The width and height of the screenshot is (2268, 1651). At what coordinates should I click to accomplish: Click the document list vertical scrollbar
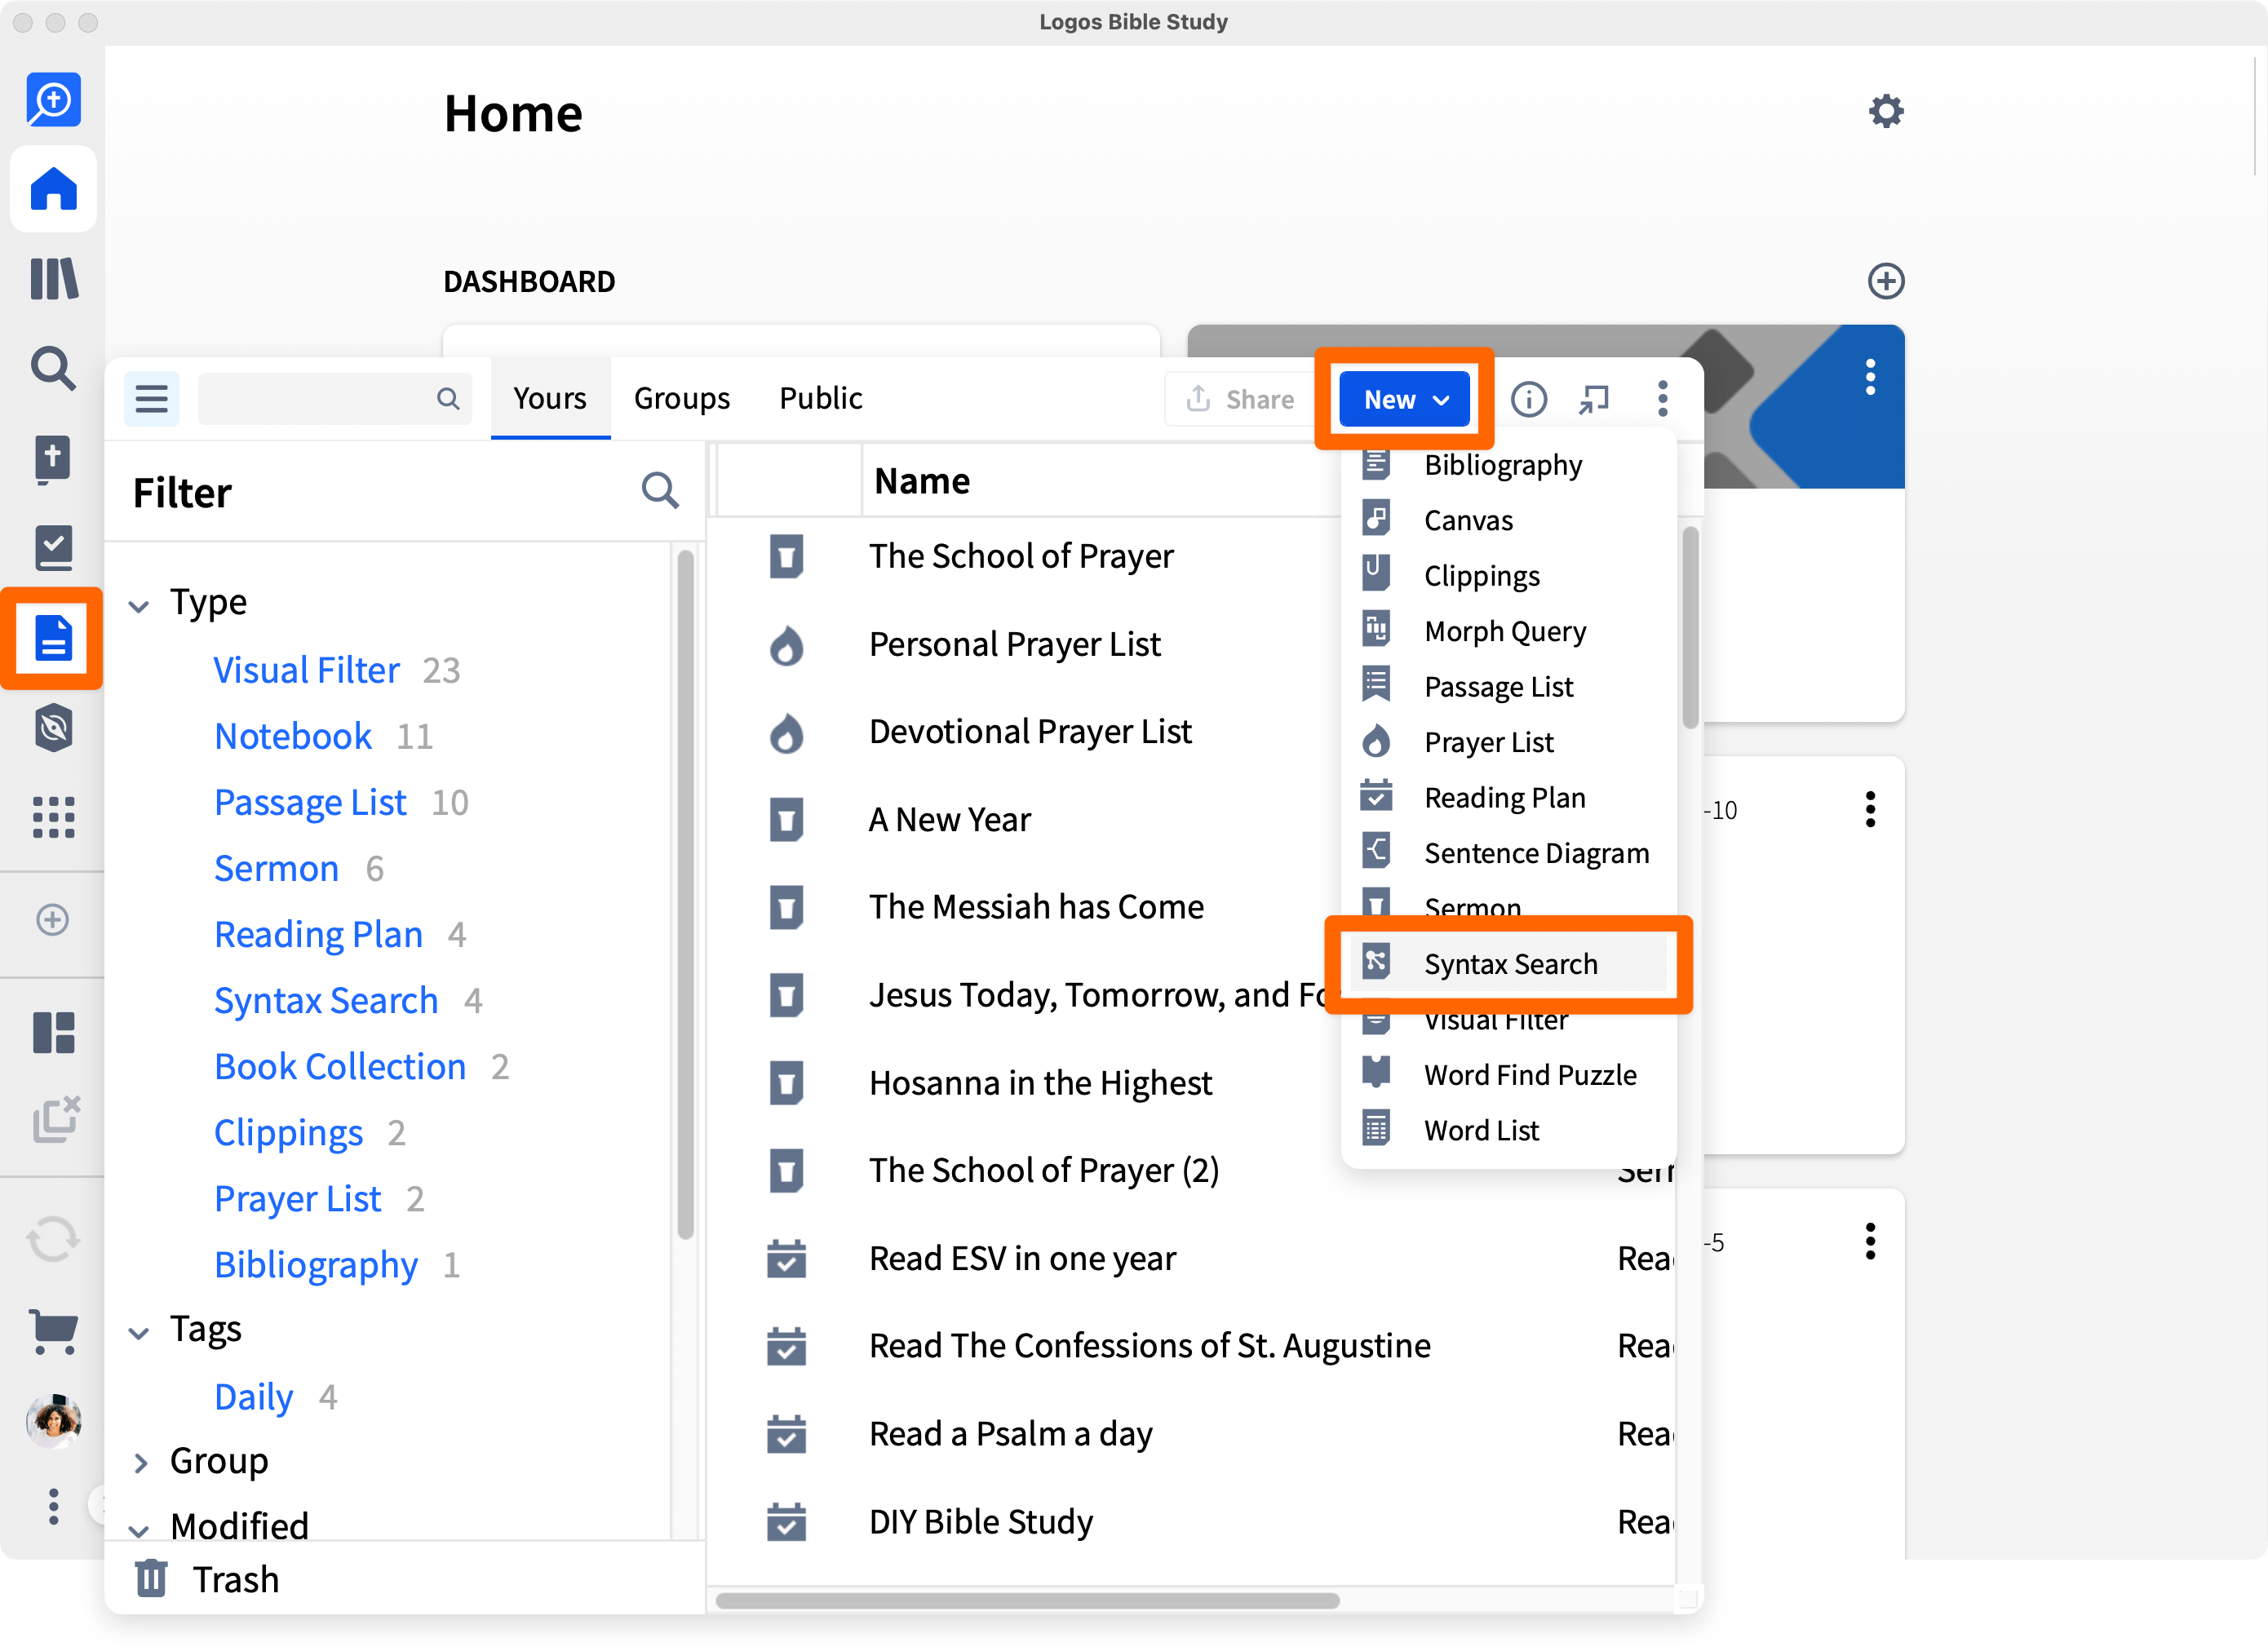point(1689,628)
